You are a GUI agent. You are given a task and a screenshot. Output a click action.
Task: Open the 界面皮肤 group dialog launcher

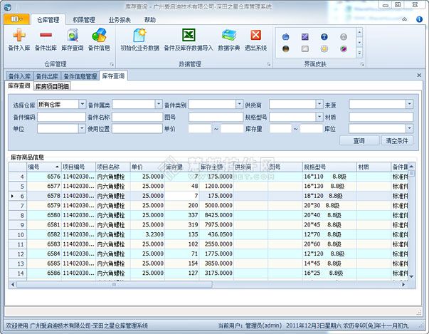(362, 64)
